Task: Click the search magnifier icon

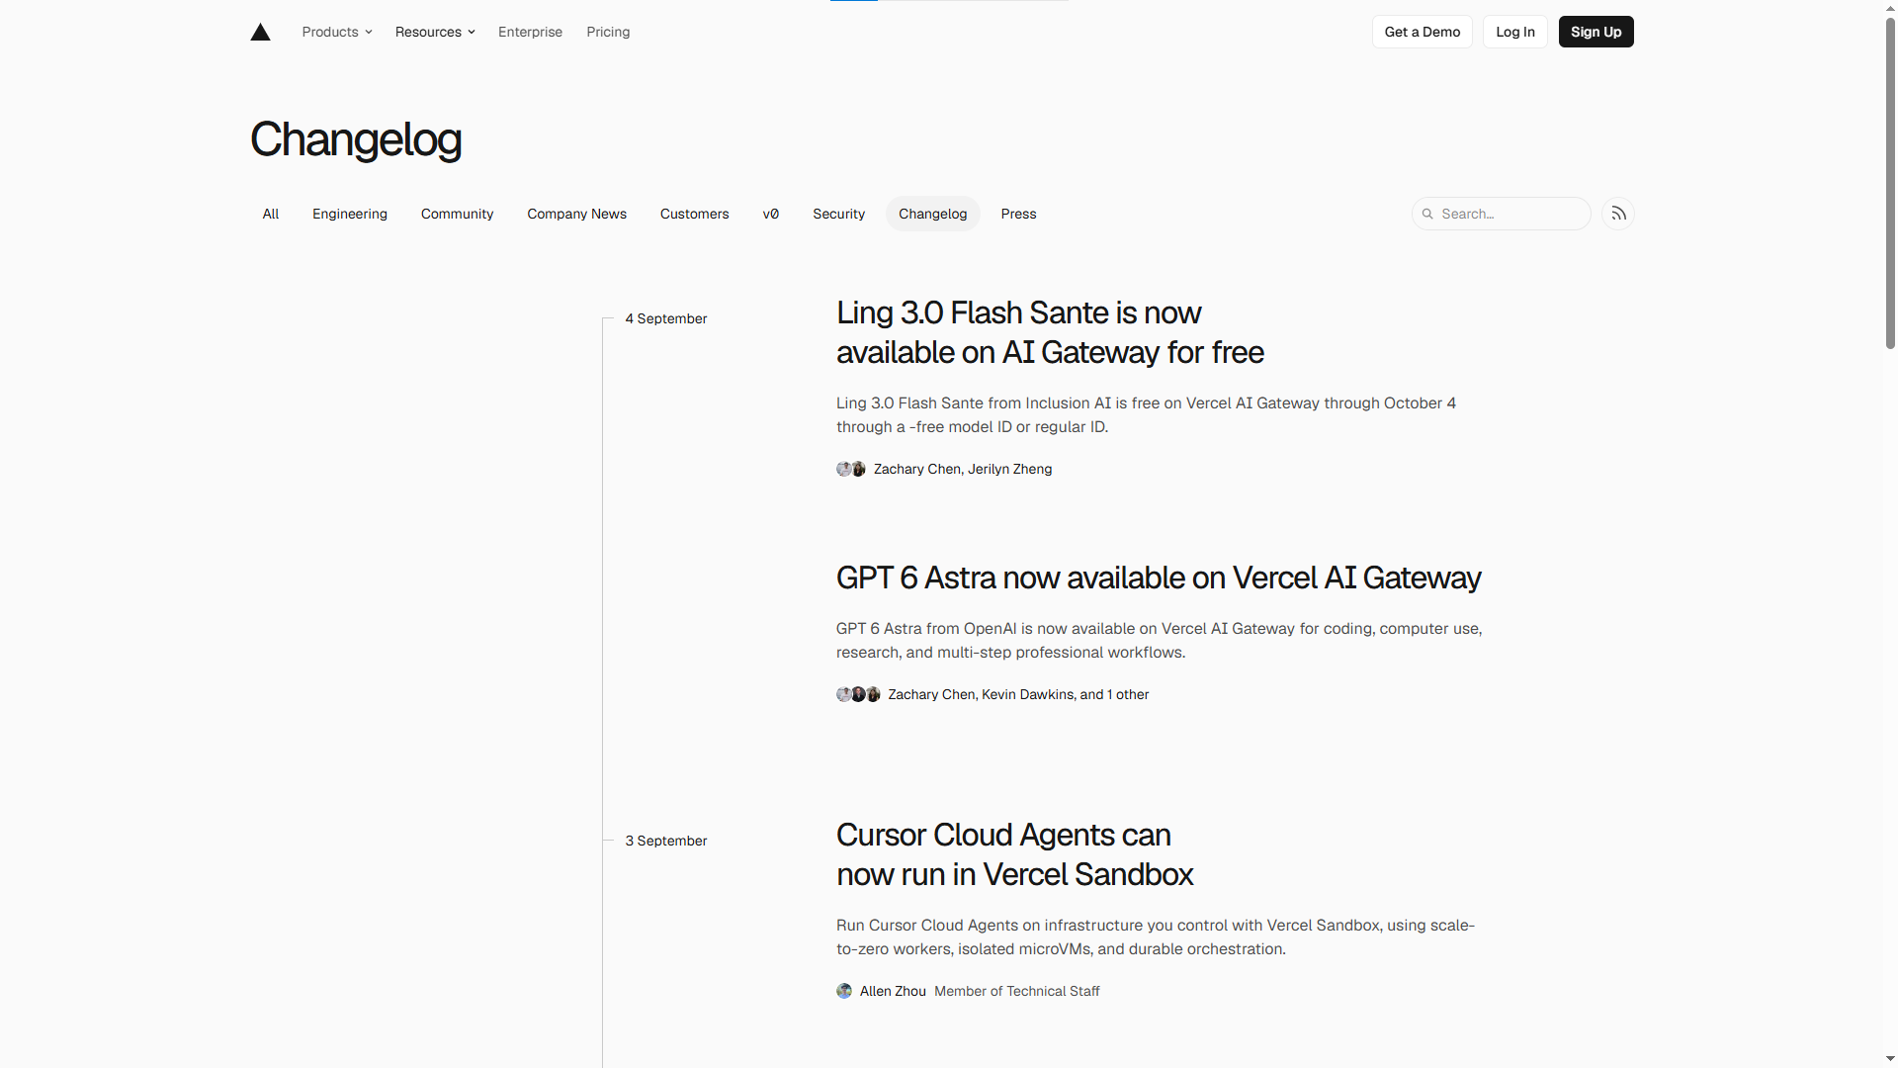Action: click(x=1427, y=214)
